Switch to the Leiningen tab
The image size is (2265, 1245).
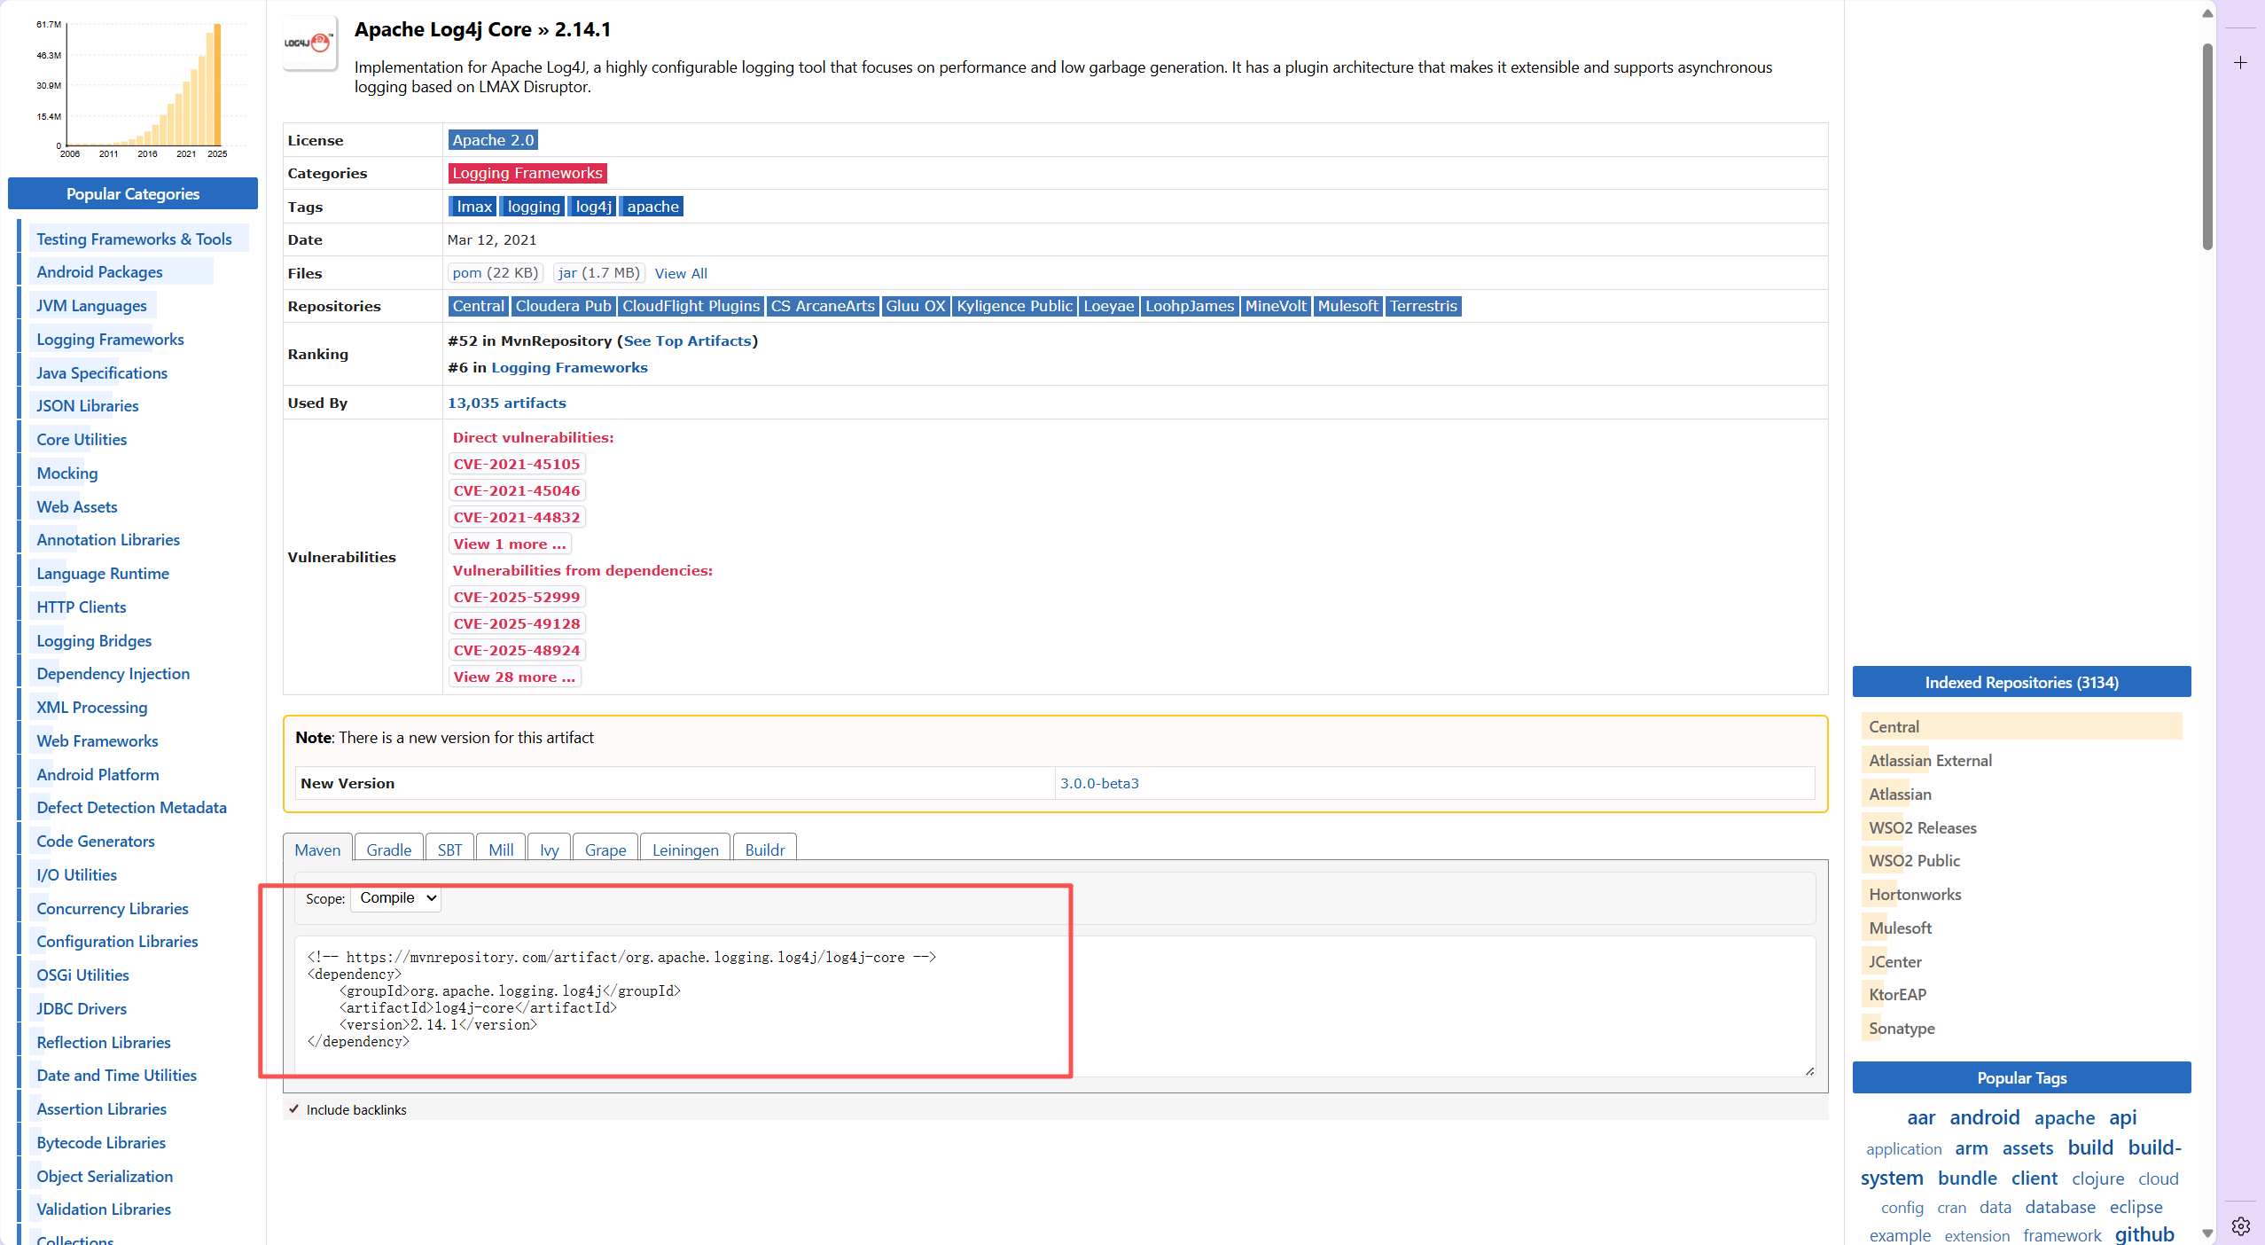[684, 850]
